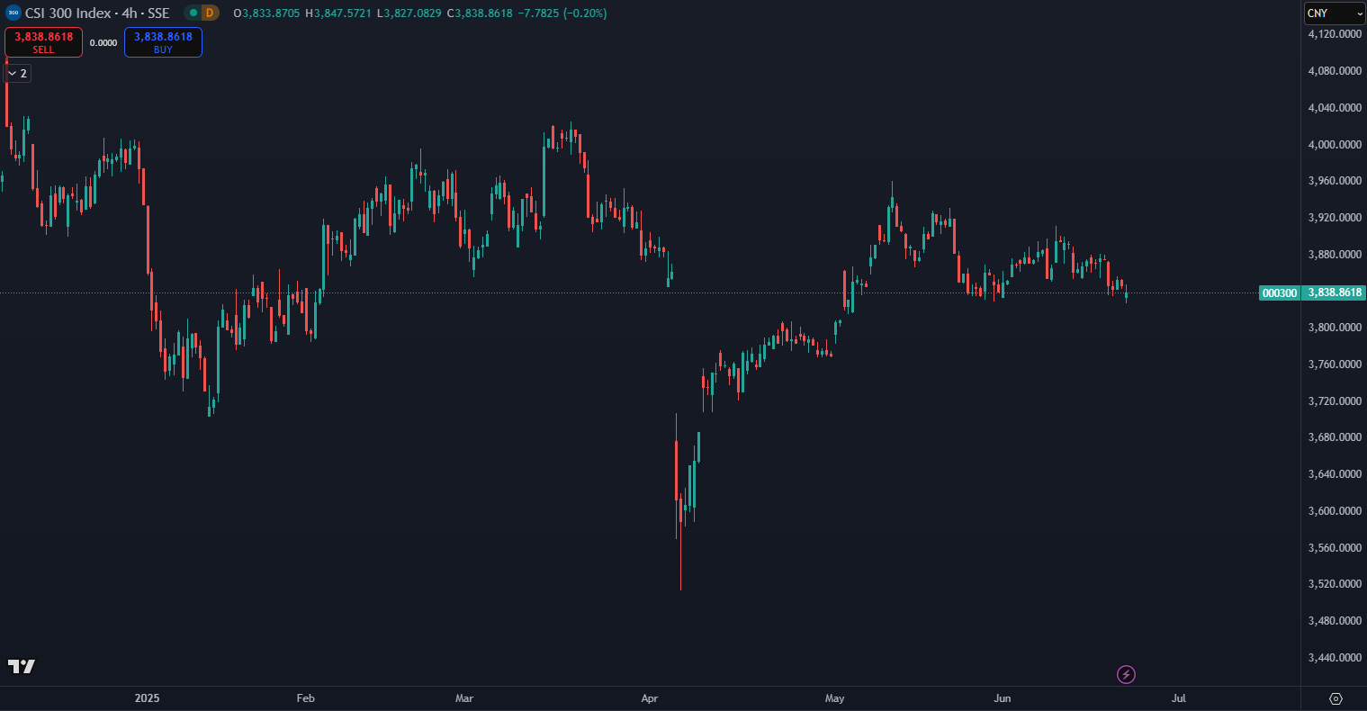
Task: Click the 3,680.0000 price axis label
Action: (1334, 437)
